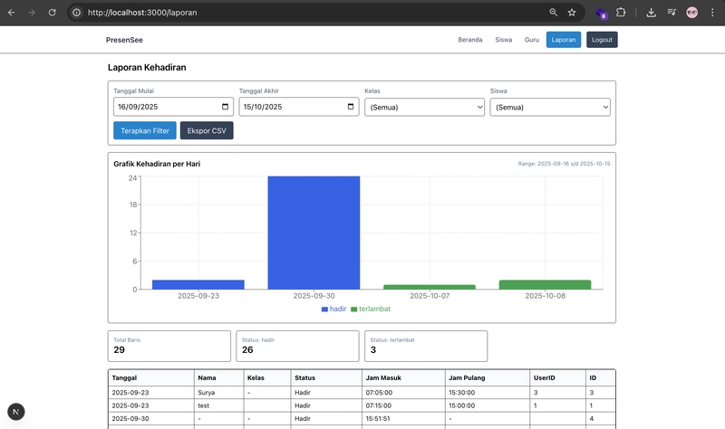This screenshot has width=725, height=429.
Task: Click the Grafik Kehadiran per Hari heading
Action: (157, 164)
